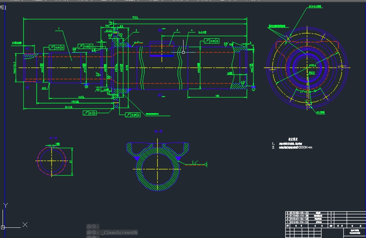Click the UCS X axis marker
Viewport: 366px width, 238px height.
tap(25, 225)
